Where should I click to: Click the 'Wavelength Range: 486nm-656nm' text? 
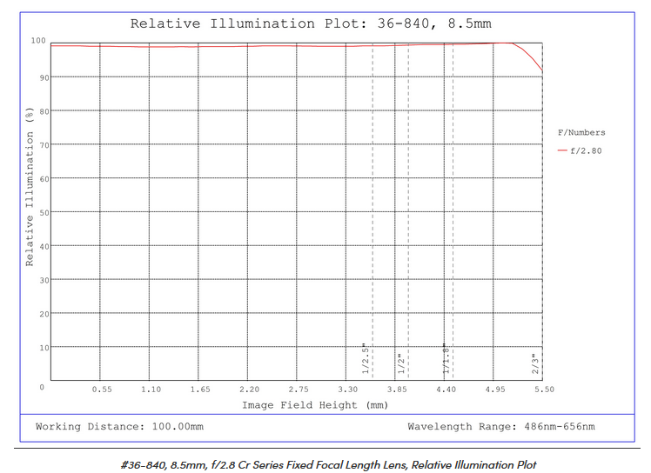[x=501, y=427]
